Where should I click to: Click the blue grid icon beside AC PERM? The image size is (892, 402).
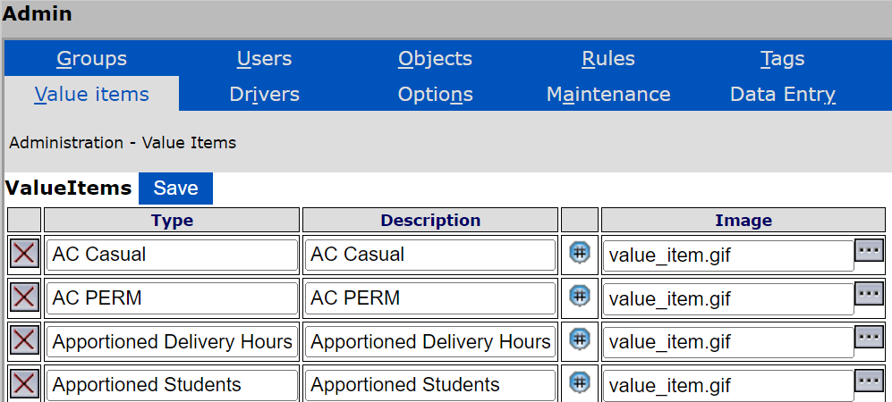coord(580,296)
